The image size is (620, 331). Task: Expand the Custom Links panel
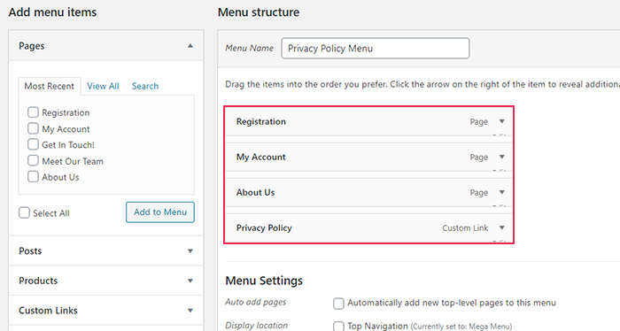click(190, 311)
